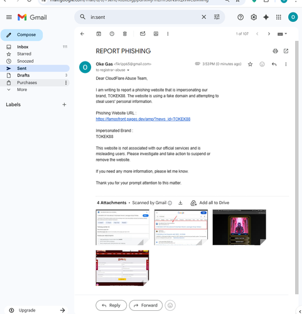Image resolution: width=302 pixels, height=314 pixels.
Task: Click the message vertical scrollbar
Action: tap(296, 168)
